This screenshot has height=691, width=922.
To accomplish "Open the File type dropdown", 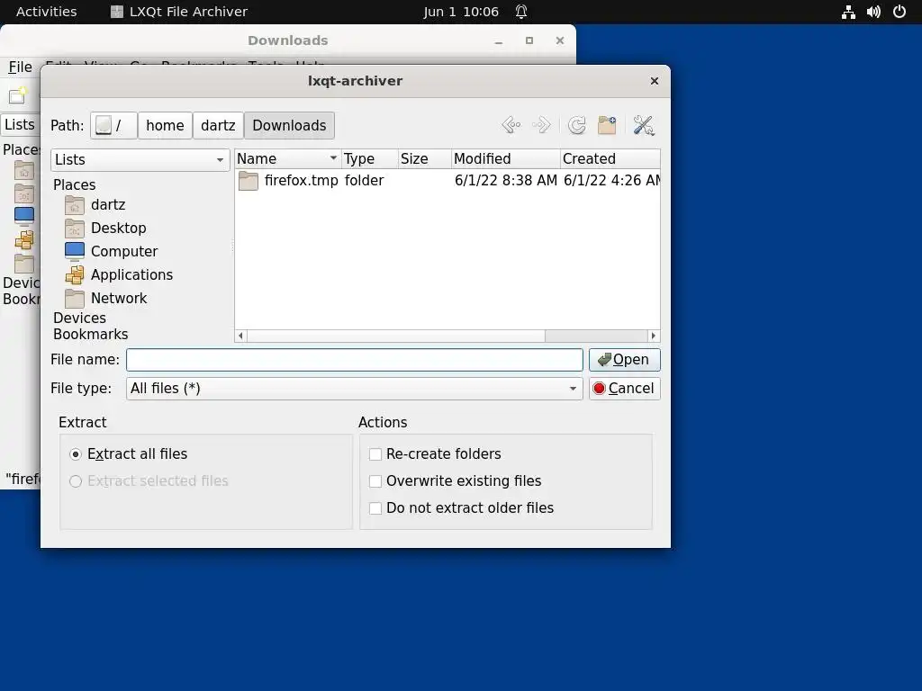I will [354, 389].
